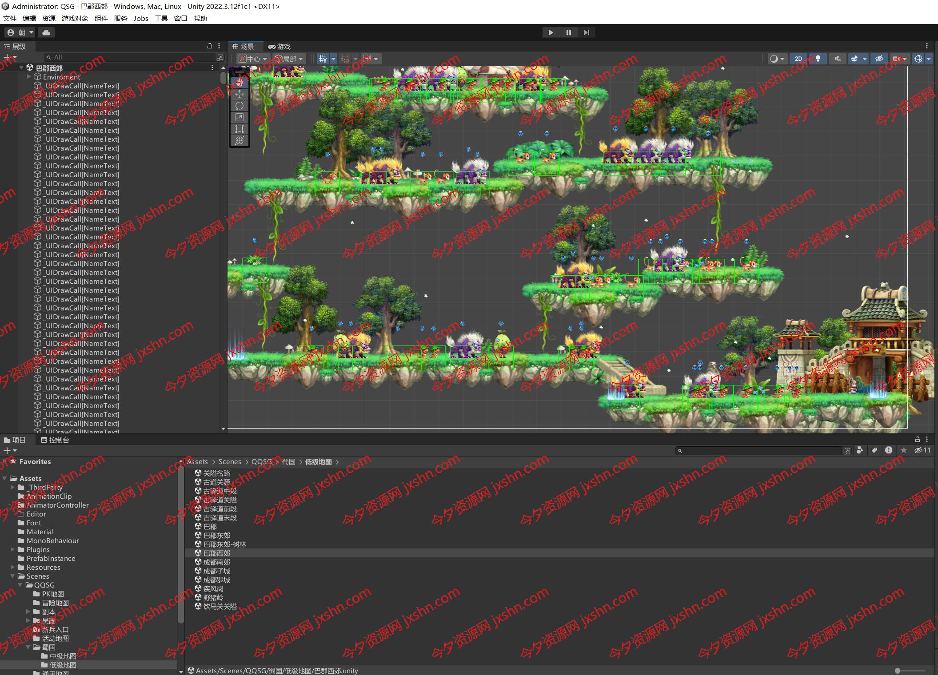Open the 控制台 console tab

[55, 440]
